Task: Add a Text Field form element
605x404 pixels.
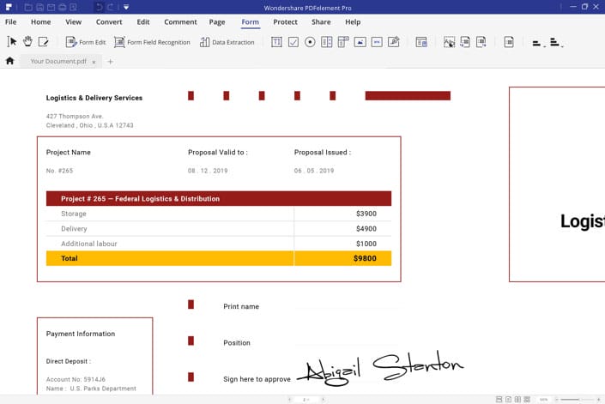Action: [x=276, y=41]
